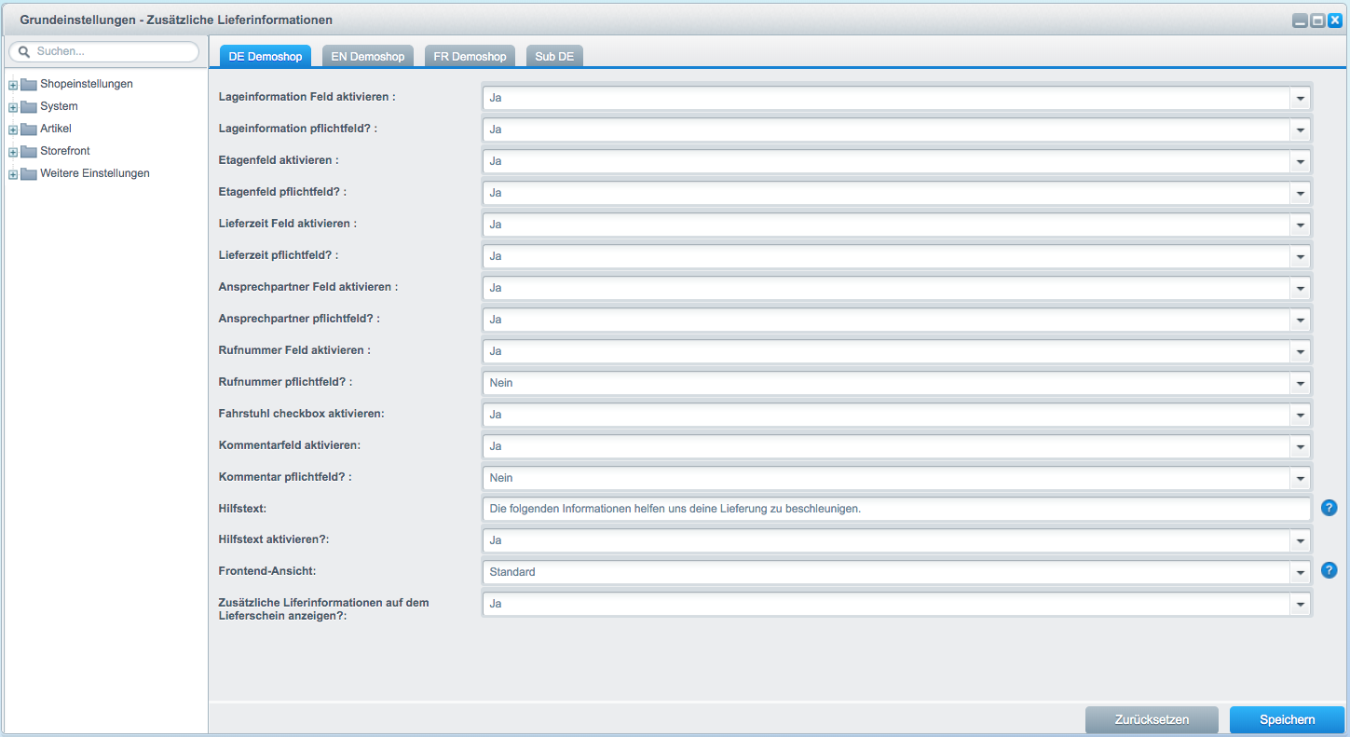Expand the Weitere Einstellungen plus toggle
This screenshot has height=737, width=1350.
click(13, 174)
